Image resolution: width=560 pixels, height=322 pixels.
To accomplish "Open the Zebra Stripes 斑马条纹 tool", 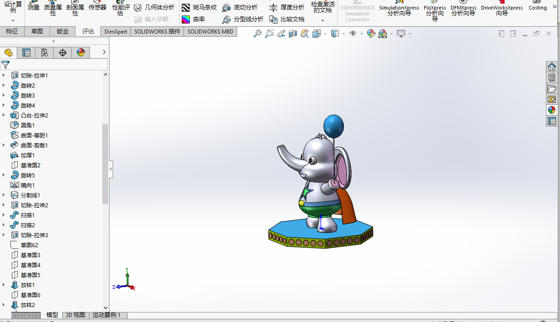I will pos(199,7).
